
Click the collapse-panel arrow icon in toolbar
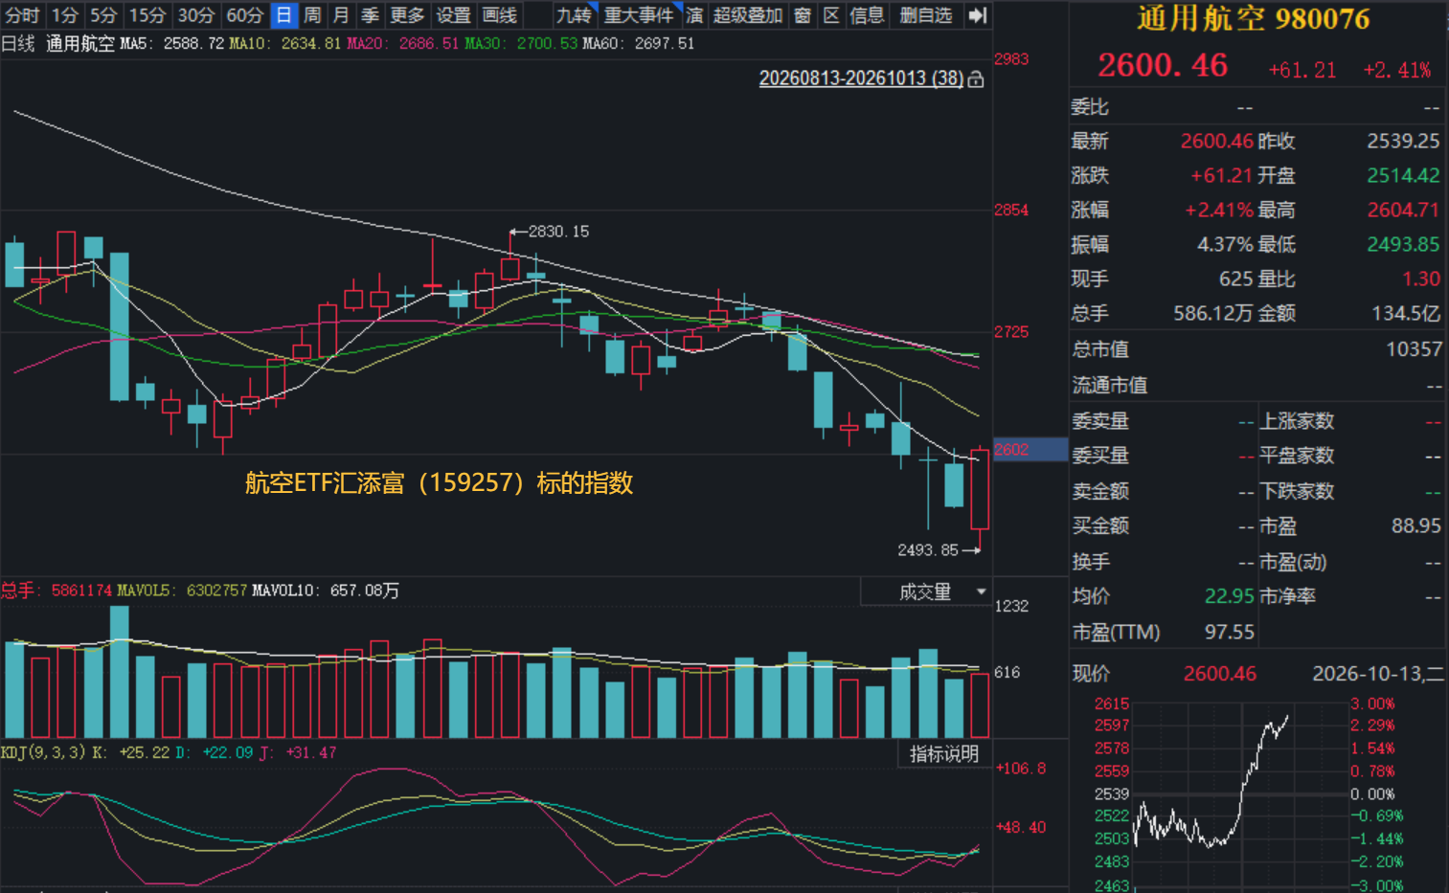pos(977,15)
